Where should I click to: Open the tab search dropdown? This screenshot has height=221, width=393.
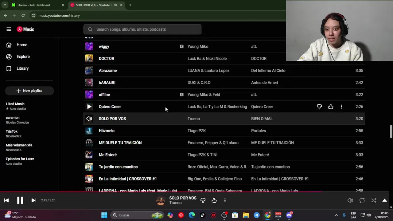pyautogui.click(x=5, y=5)
